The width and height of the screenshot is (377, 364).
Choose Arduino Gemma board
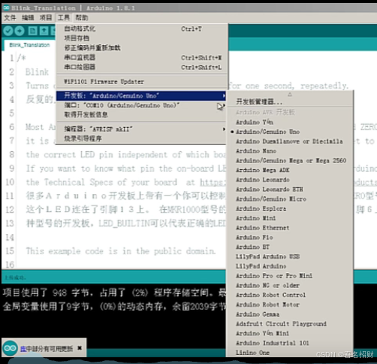click(x=290, y=314)
